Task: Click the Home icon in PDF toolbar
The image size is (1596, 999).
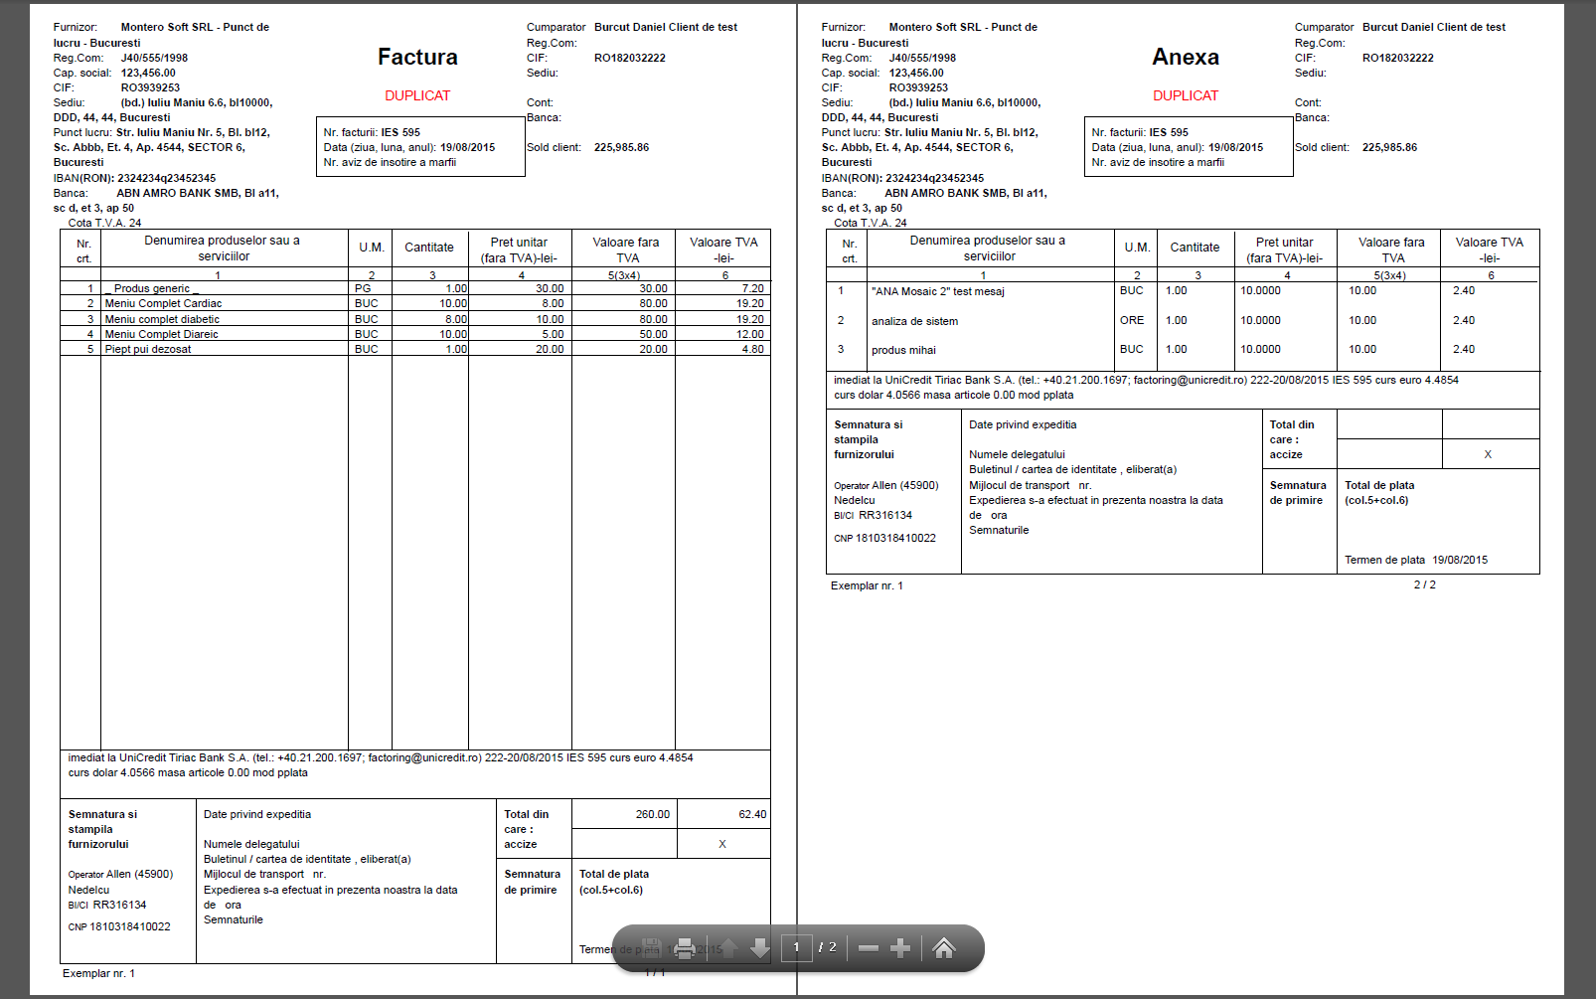Action: pyautogui.click(x=944, y=948)
